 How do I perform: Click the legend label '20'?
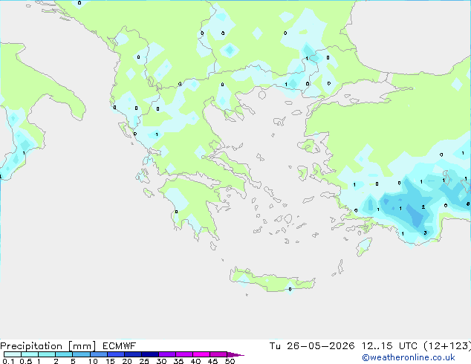(127, 361)
